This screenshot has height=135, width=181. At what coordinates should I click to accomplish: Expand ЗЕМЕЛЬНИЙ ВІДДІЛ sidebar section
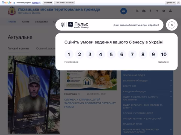pos(147,75)
